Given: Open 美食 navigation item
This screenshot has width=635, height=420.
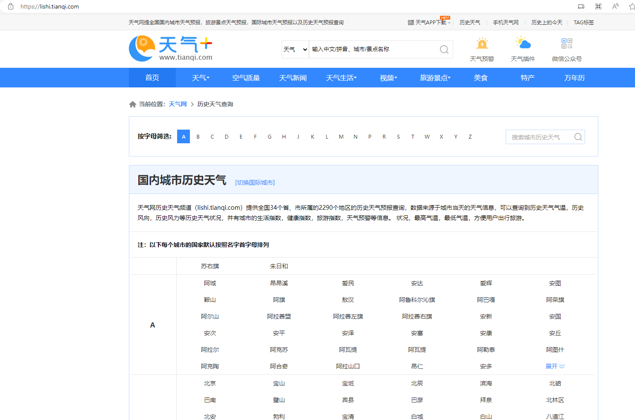Looking at the screenshot, I should [x=481, y=78].
